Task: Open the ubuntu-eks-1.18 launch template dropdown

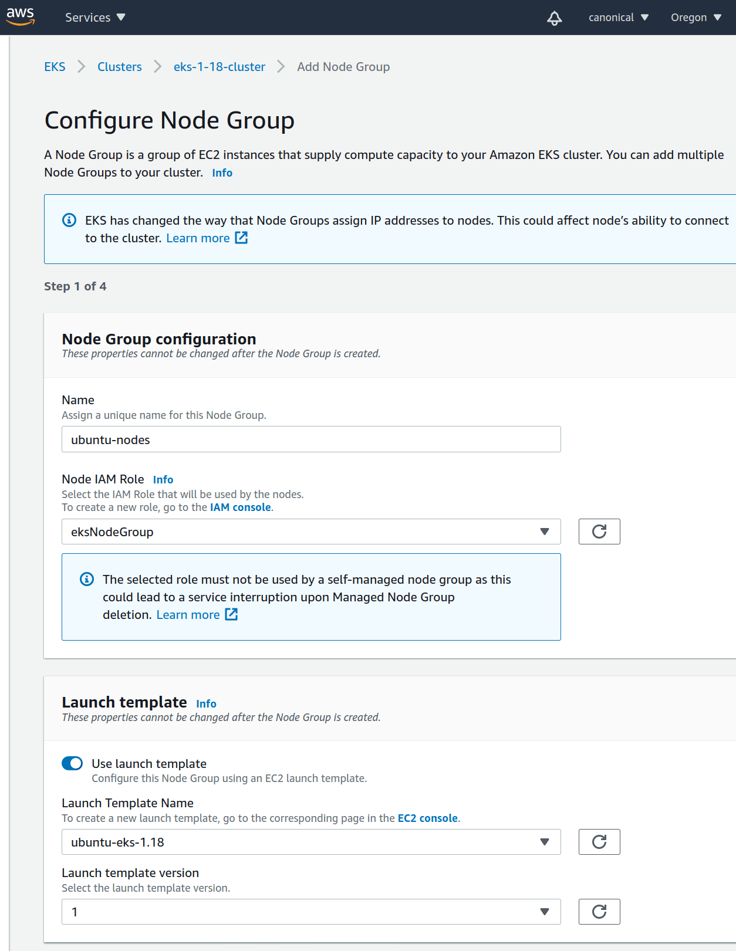Action: [x=311, y=842]
